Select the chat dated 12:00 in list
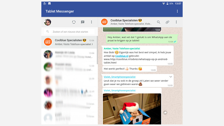 pyautogui.click(x=69, y=66)
